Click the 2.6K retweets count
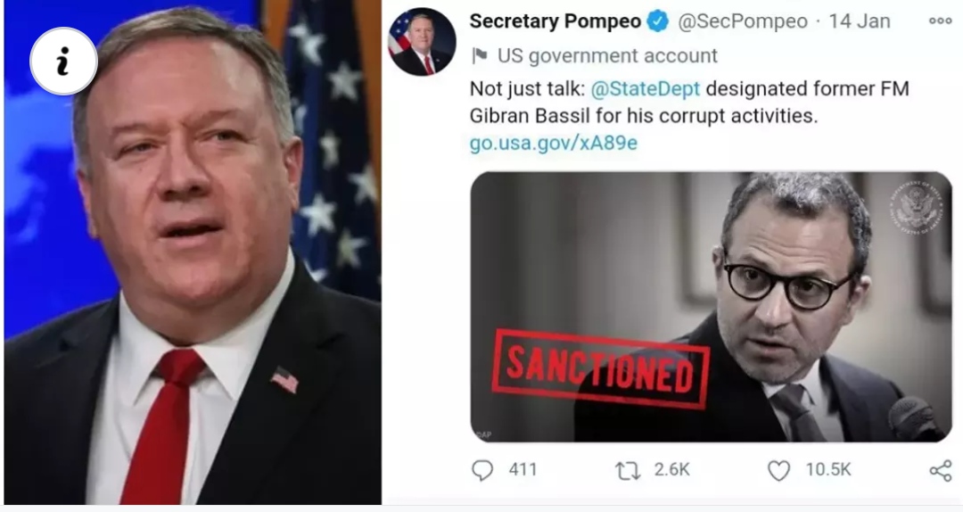This screenshot has height=512, width=963. click(x=672, y=470)
